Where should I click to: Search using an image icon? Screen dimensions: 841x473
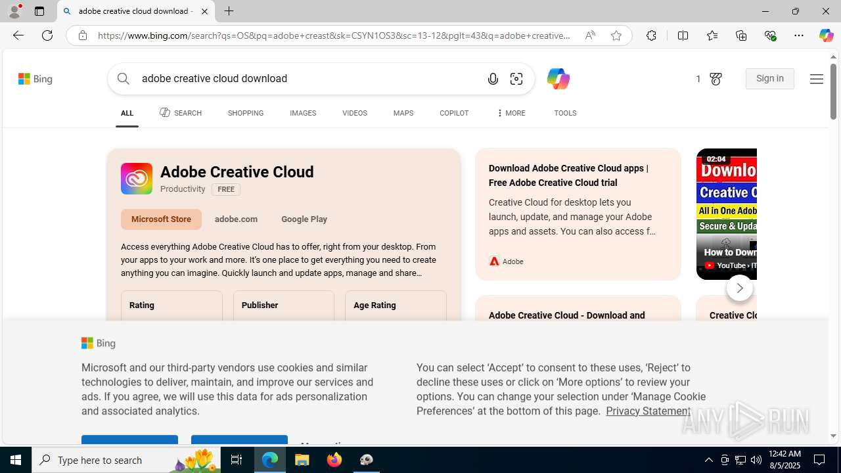click(516, 79)
